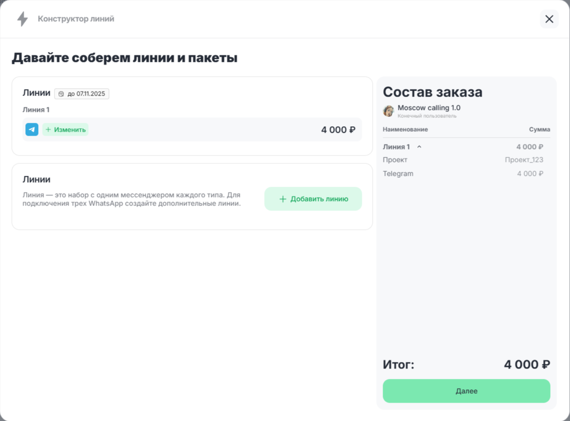The height and width of the screenshot is (421, 570).
Task: Collapse the Линия 1 chevron in order summary
Action: click(419, 147)
